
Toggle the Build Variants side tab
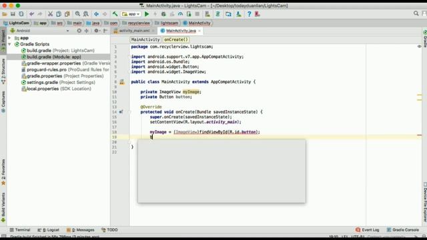click(3, 208)
